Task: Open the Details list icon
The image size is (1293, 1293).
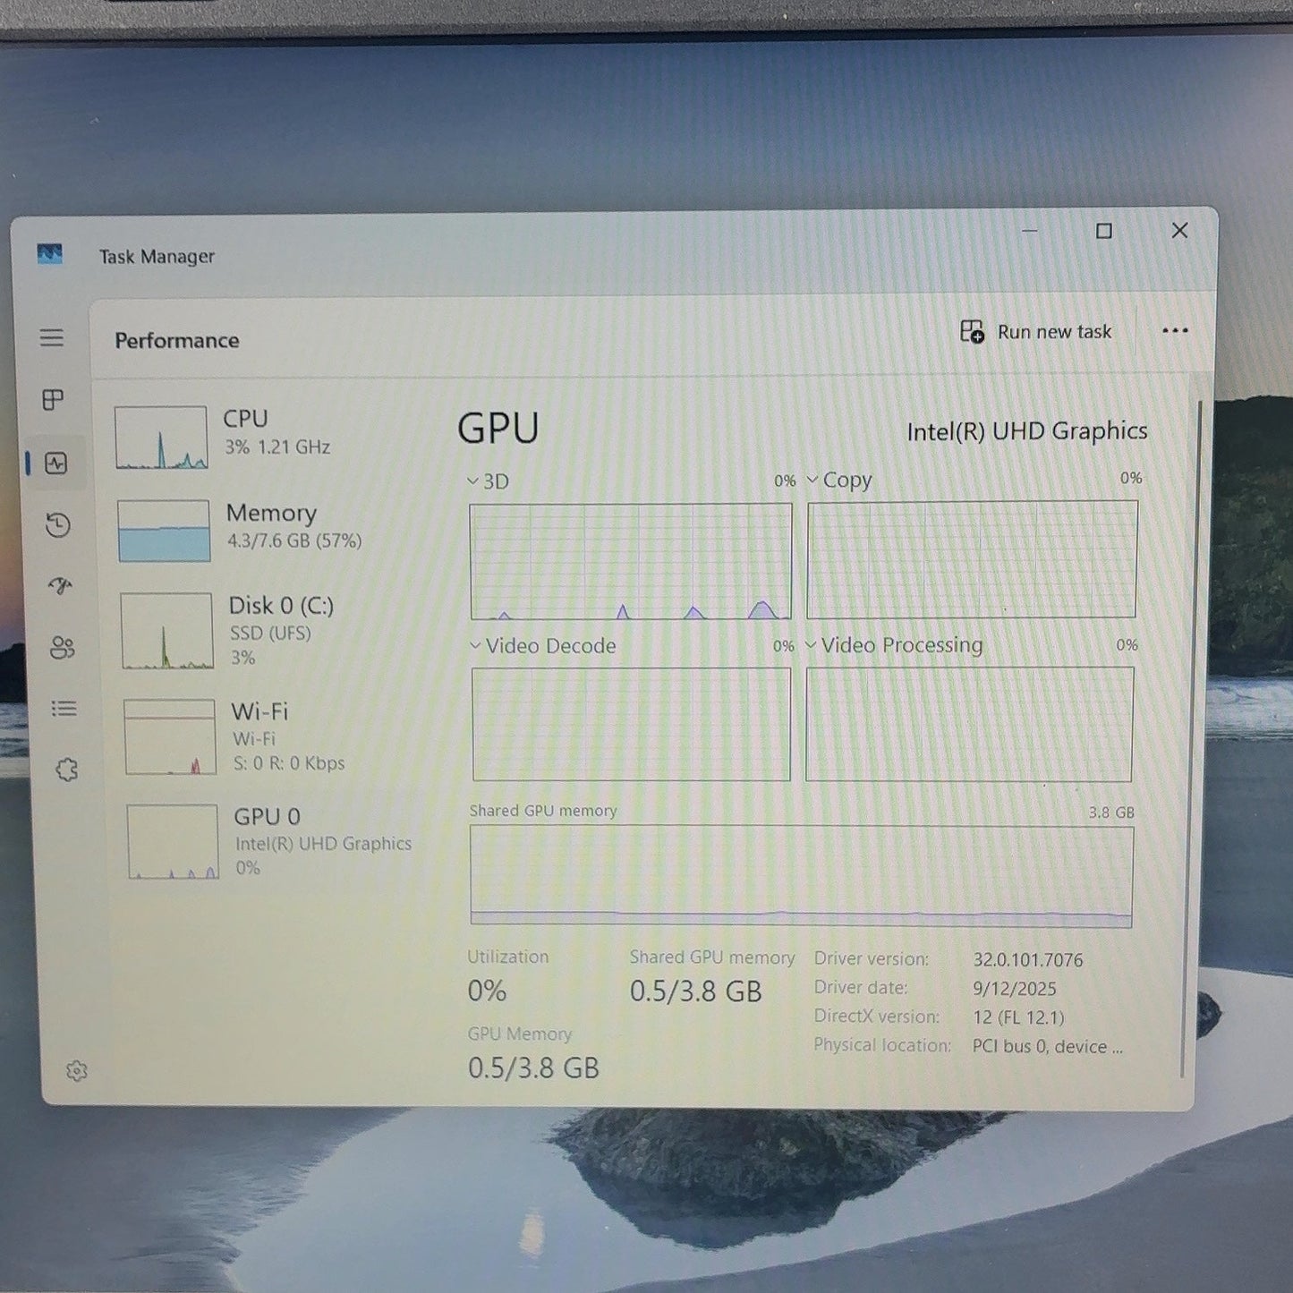Action: (x=64, y=709)
